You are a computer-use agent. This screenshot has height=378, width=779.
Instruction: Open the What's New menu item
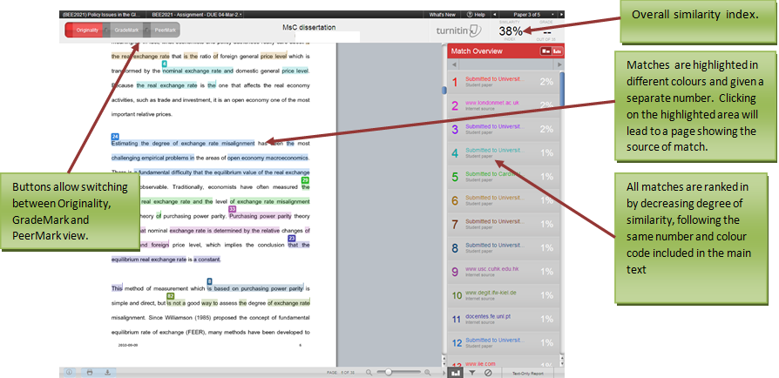[442, 15]
